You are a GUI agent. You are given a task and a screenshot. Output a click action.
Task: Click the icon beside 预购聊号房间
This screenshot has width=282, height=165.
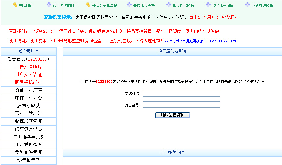coord(208,5)
